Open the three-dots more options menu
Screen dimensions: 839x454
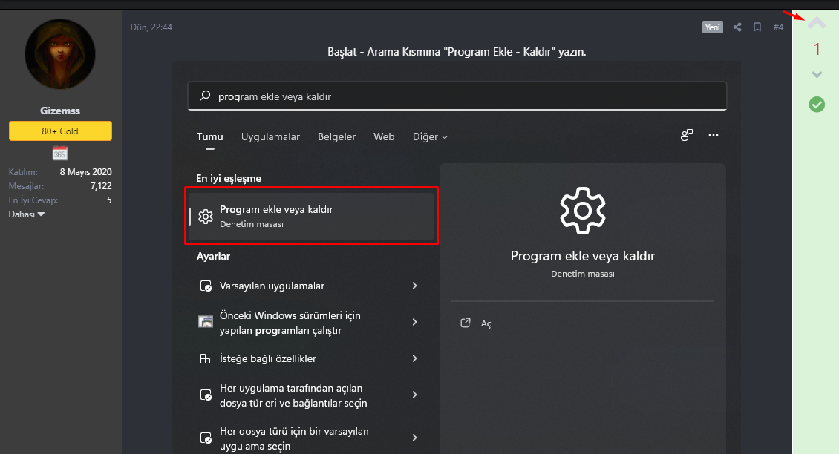714,136
